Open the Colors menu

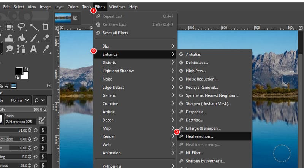coord(73,7)
